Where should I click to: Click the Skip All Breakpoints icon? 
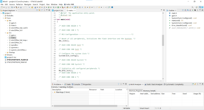pos(29,7)
